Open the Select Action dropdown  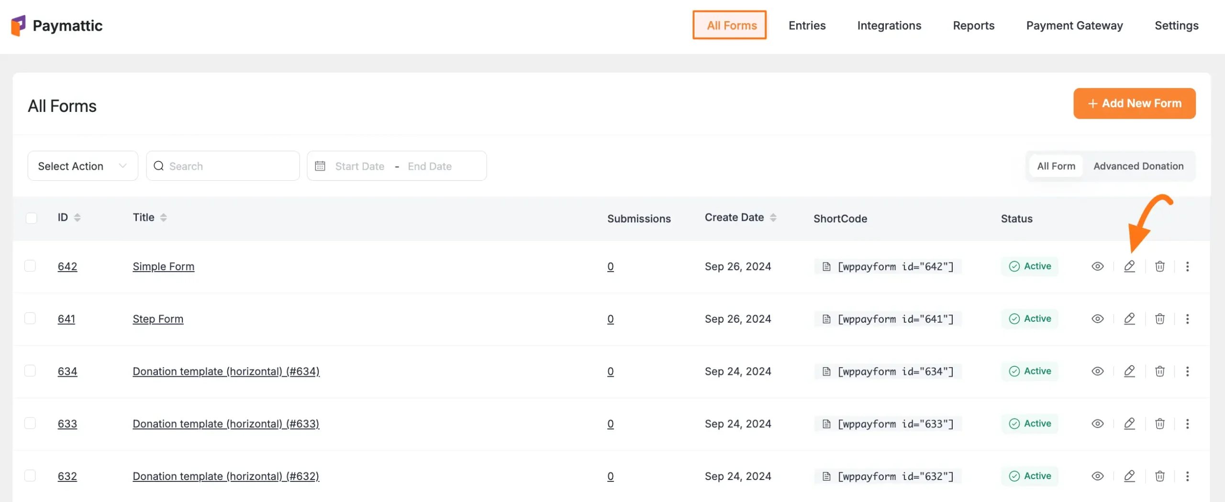coord(82,166)
